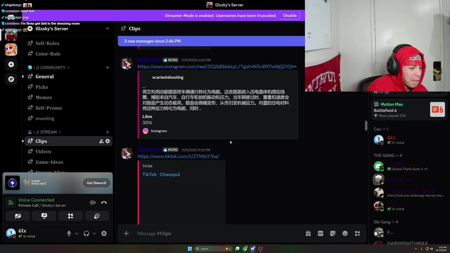Share your screen in voice panel
This screenshot has height=253, width=450.
click(x=44, y=216)
